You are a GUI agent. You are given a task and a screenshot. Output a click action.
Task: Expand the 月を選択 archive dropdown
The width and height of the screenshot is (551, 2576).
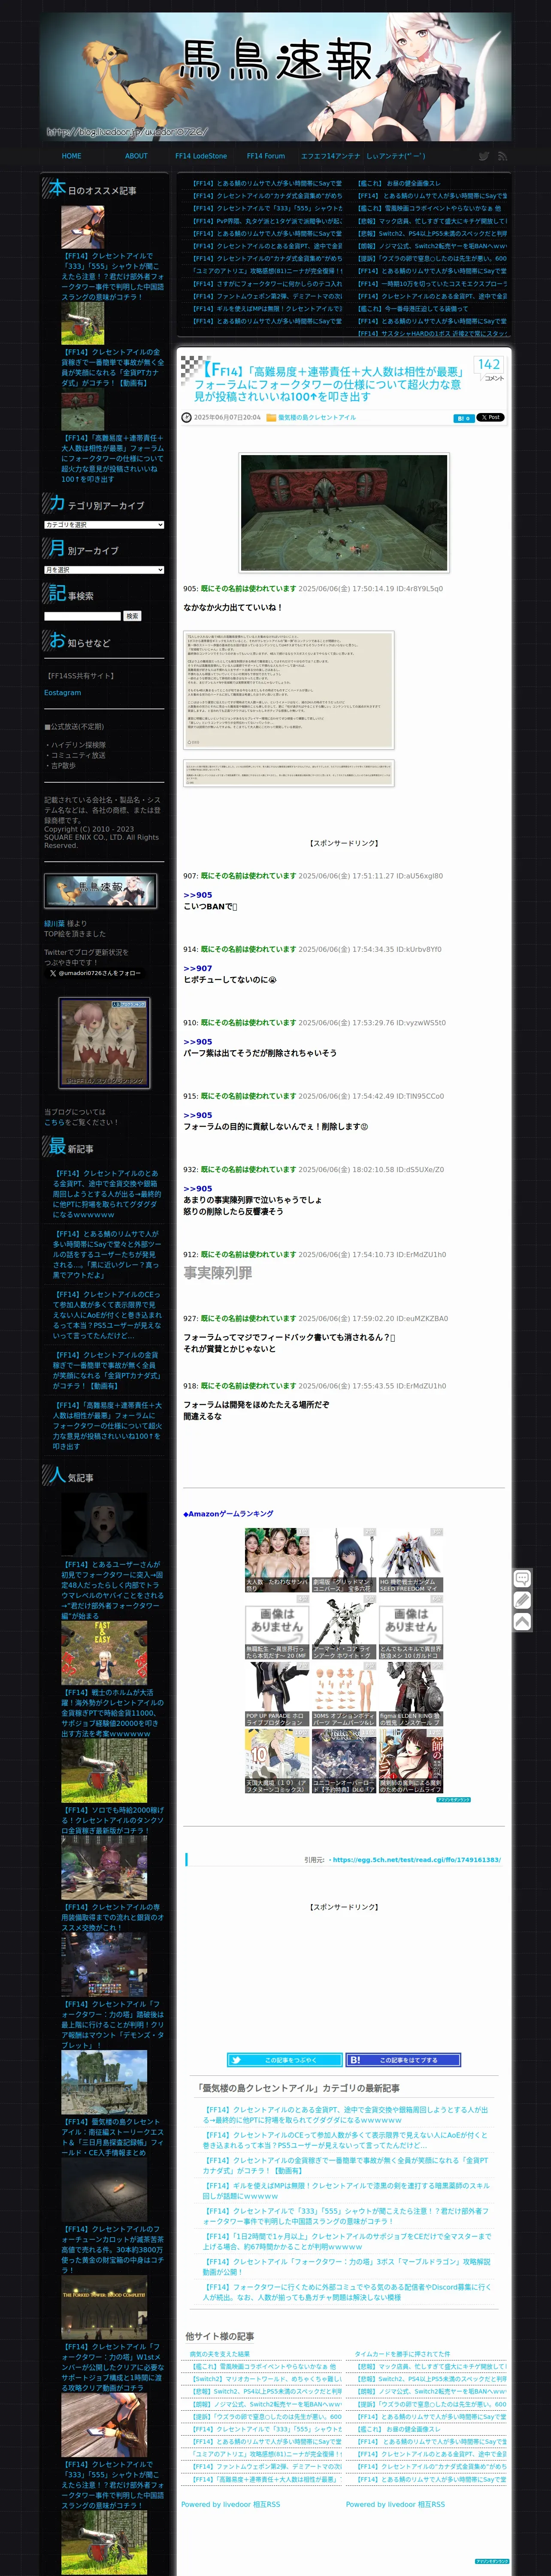104,570
